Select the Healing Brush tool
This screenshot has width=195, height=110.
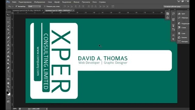click(x=8, y=37)
